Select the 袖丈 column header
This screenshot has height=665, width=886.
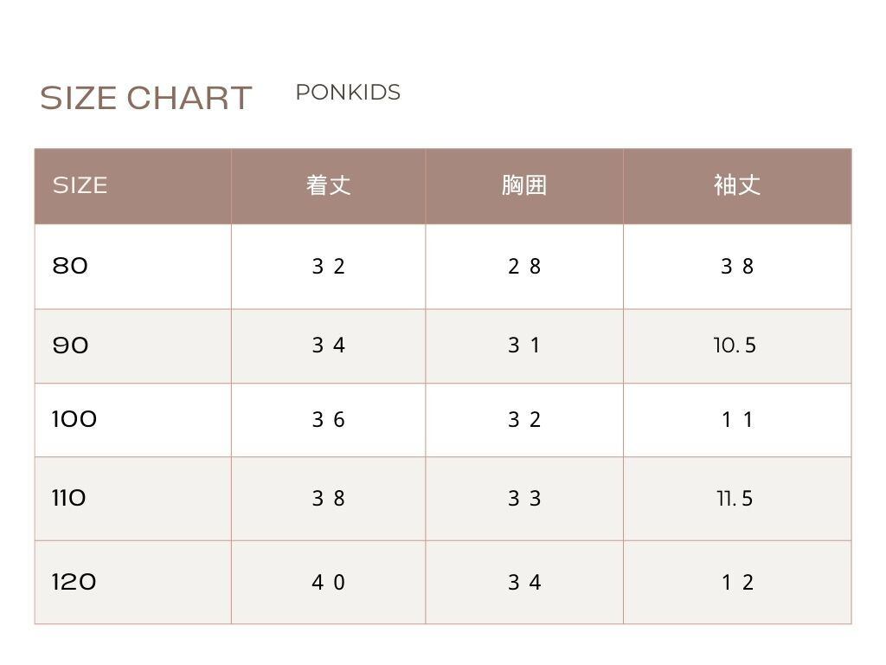pyautogui.click(x=736, y=185)
